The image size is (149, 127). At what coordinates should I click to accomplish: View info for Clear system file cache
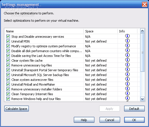pos(127,60)
